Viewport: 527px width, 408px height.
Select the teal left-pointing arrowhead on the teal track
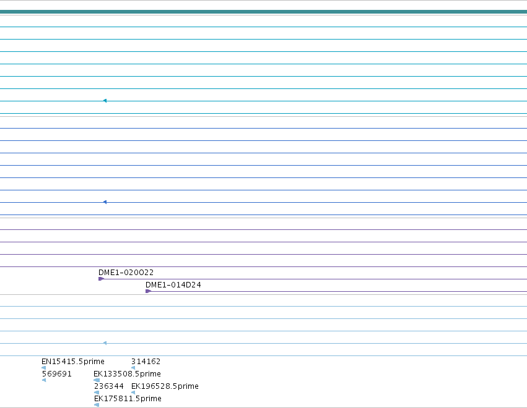pyautogui.click(x=105, y=101)
